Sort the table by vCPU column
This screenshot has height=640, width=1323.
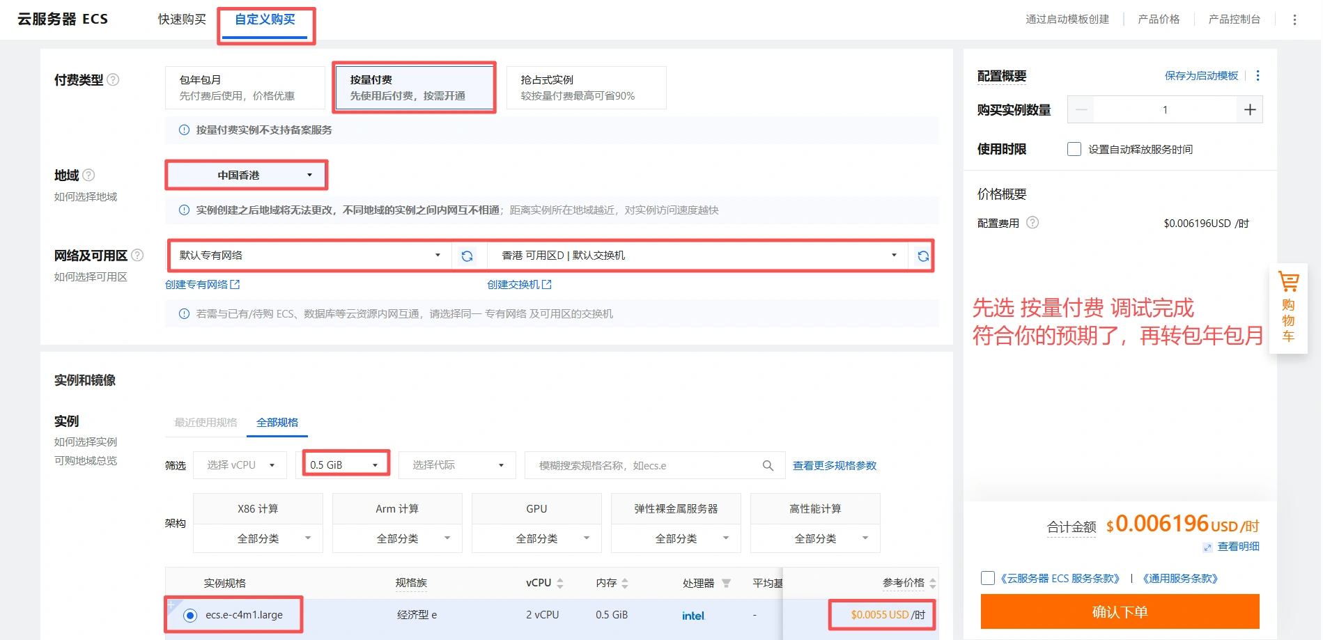560,583
